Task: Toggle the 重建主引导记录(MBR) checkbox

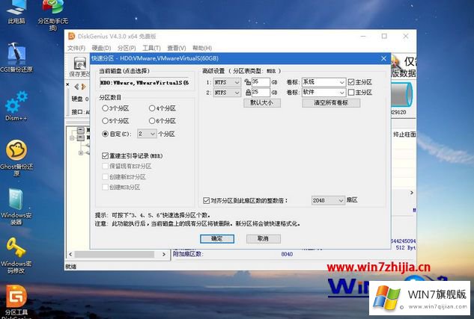Action: [105, 155]
